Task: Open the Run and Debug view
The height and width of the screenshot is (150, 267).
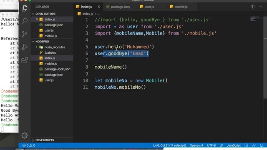Action: coord(25,47)
